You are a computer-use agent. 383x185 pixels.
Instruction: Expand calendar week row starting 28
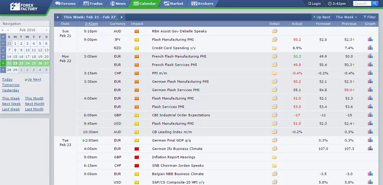[x=3, y=70]
